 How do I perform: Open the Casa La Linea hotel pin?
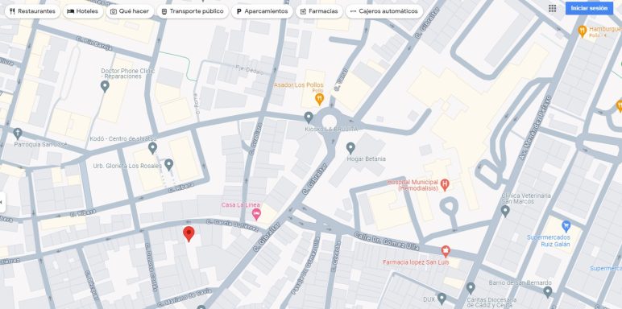point(256,214)
